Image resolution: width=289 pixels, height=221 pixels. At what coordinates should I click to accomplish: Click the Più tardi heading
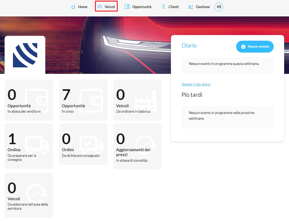192,95
